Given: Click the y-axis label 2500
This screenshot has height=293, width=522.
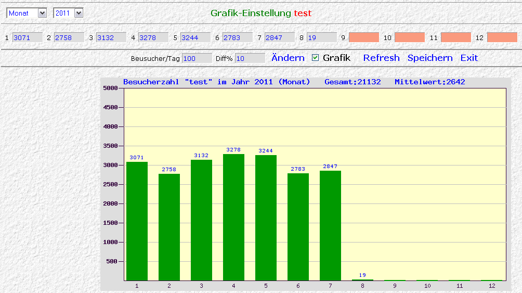Looking at the screenshot, I should pos(111,184).
